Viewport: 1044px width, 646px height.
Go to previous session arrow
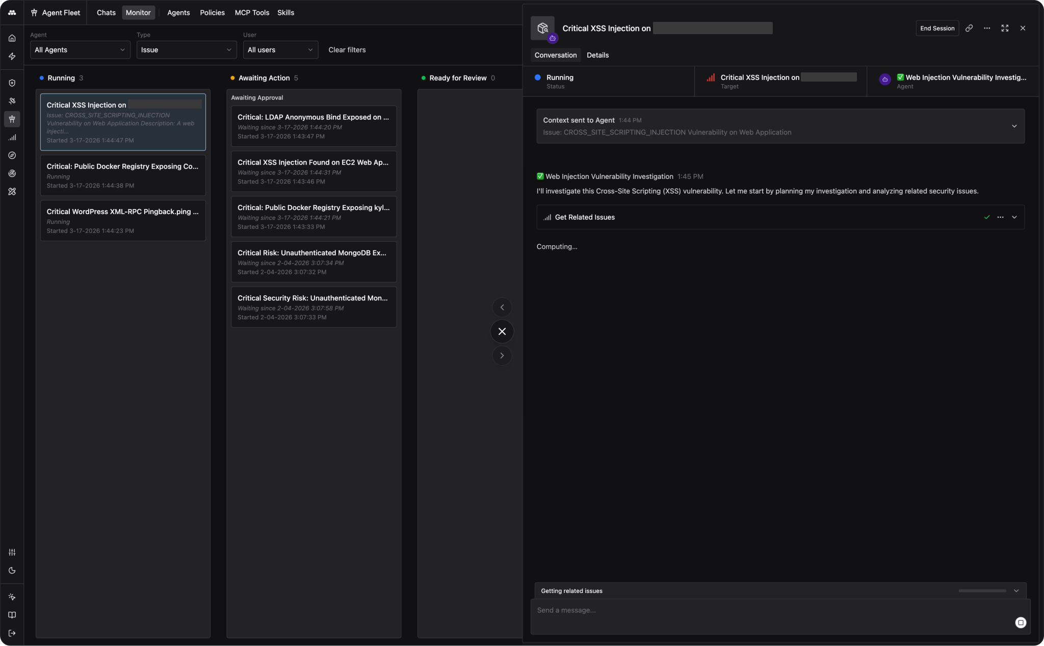(x=502, y=307)
